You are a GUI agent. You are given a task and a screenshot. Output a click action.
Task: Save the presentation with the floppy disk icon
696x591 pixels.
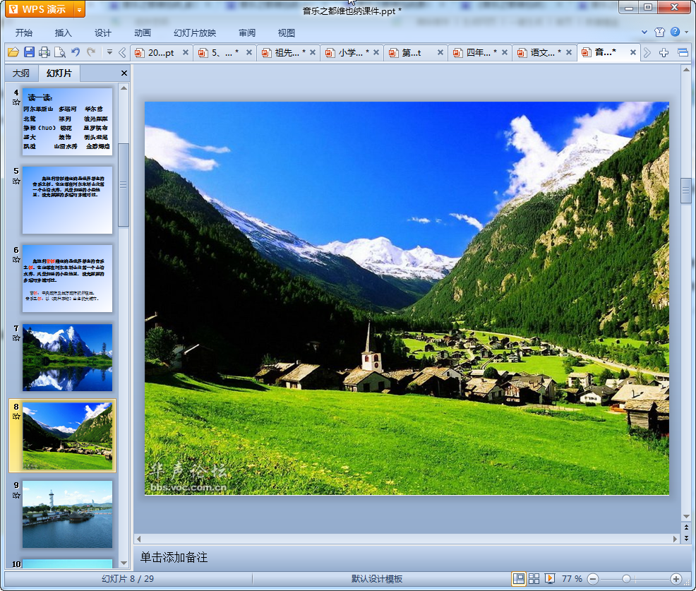coord(29,52)
